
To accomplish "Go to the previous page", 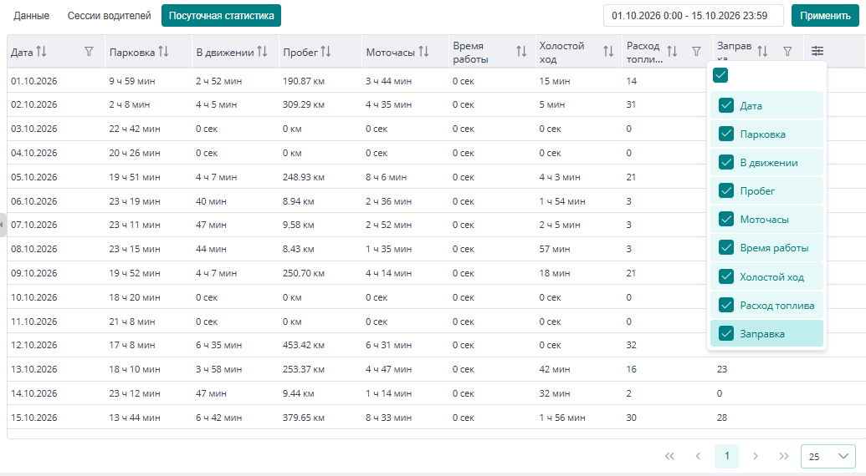I will [x=698, y=456].
